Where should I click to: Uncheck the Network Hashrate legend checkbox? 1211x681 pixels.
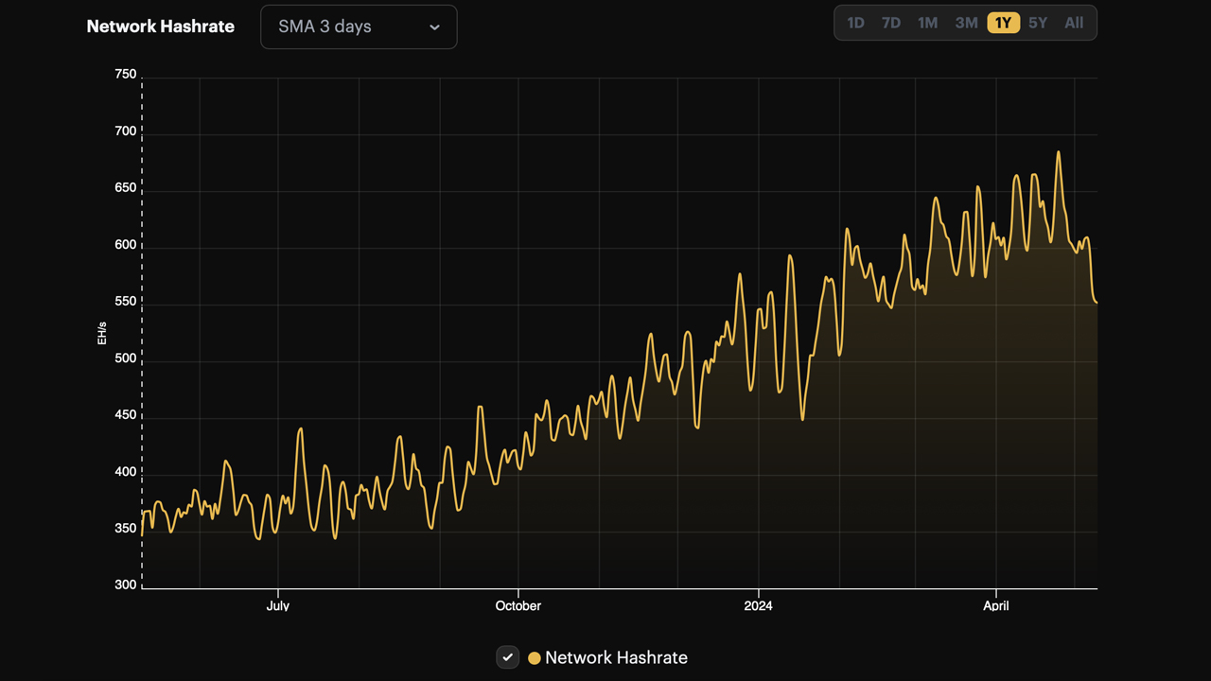pos(507,657)
